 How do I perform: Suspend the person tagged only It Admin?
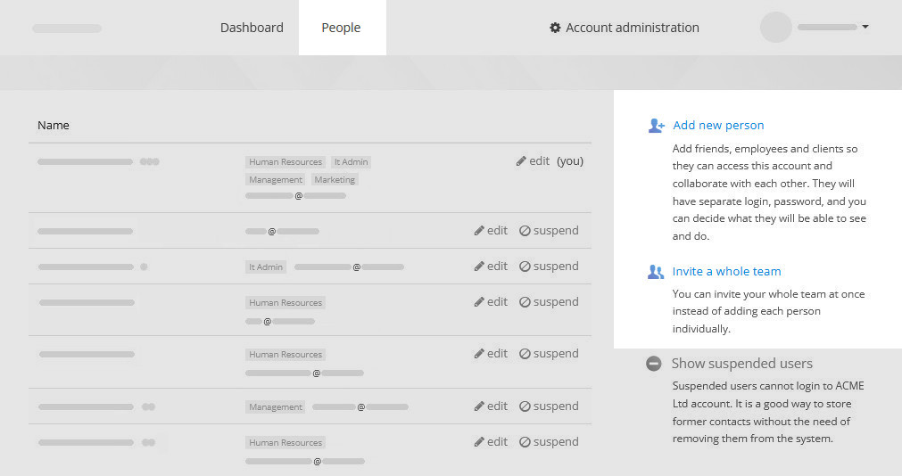pos(549,267)
